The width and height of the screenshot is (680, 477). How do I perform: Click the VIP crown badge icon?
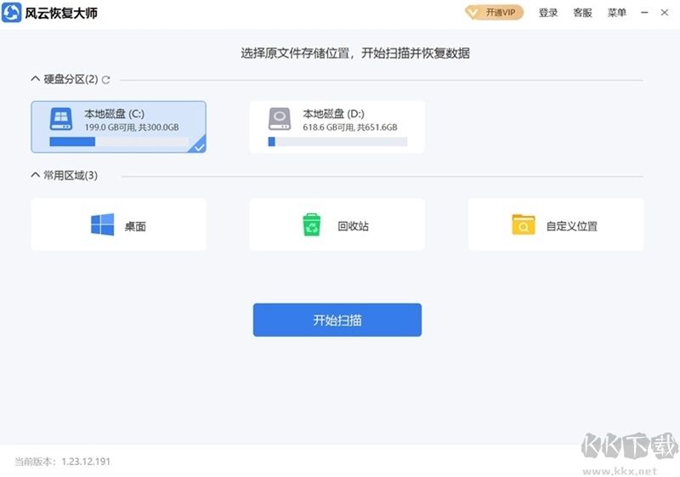(x=473, y=13)
